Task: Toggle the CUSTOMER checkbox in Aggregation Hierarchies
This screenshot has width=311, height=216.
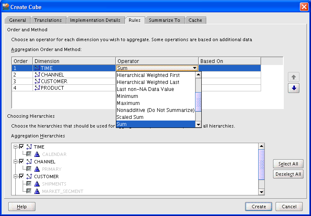Action: tap(21, 176)
